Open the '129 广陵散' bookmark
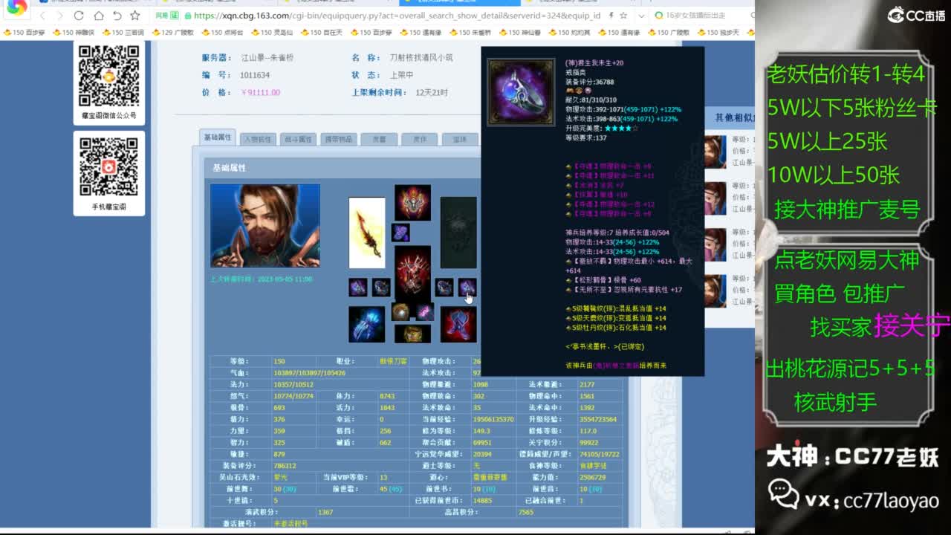951x535 pixels. click(172, 33)
